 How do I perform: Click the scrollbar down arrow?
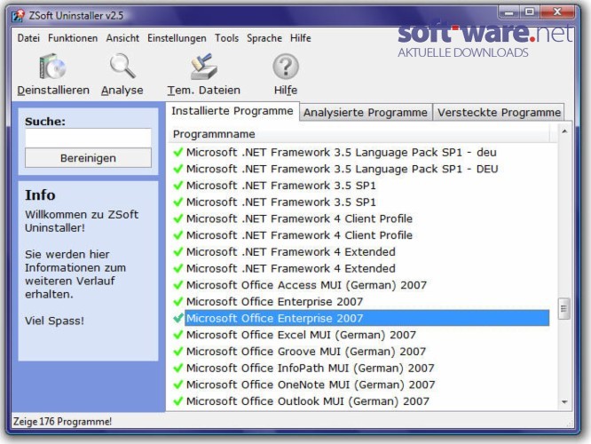click(564, 402)
